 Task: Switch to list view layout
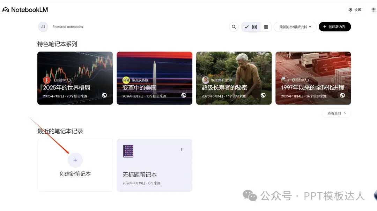266,27
